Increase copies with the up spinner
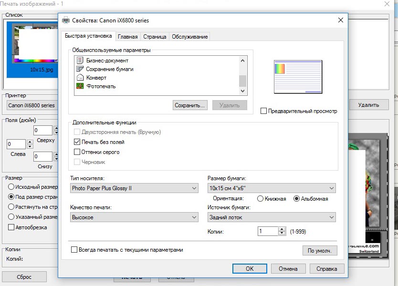This screenshot has width=398, height=286. click(x=282, y=229)
